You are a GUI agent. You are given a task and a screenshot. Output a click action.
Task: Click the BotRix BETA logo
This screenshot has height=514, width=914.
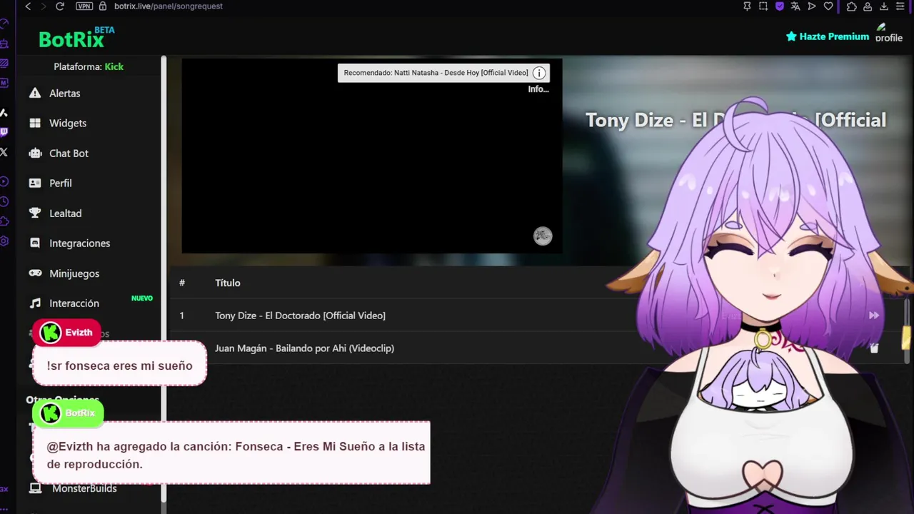[x=76, y=37]
